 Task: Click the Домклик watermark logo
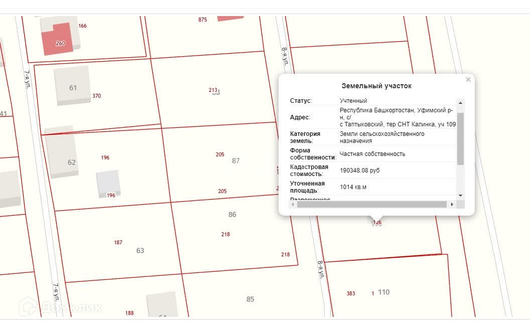coord(60,307)
